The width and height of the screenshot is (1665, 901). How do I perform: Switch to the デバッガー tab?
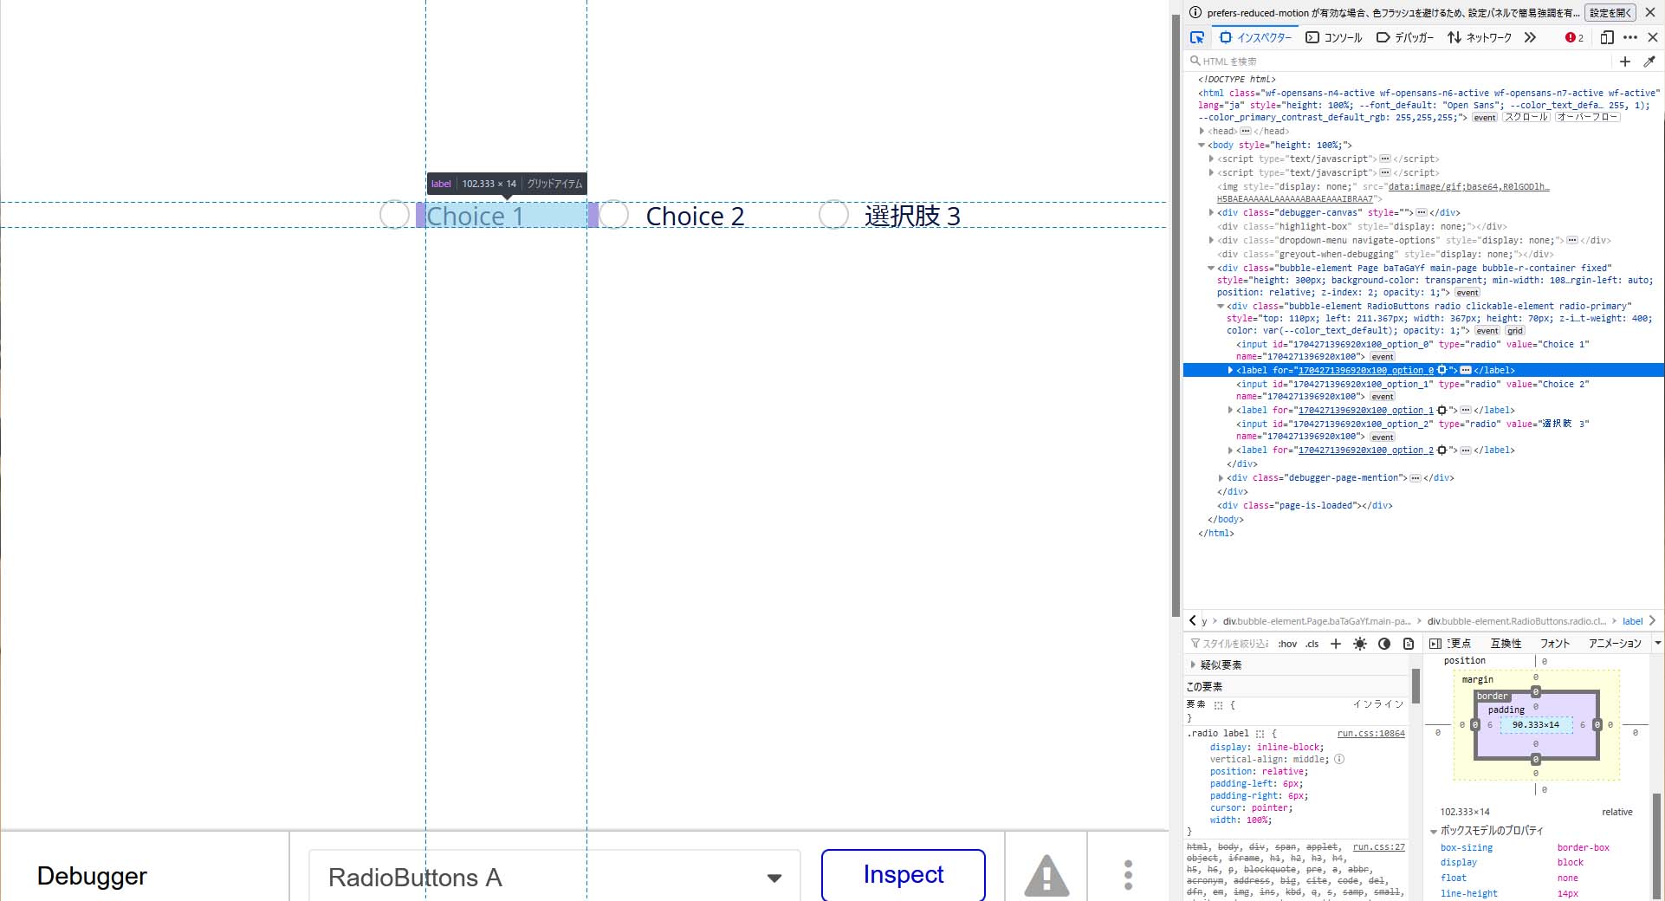coord(1405,37)
